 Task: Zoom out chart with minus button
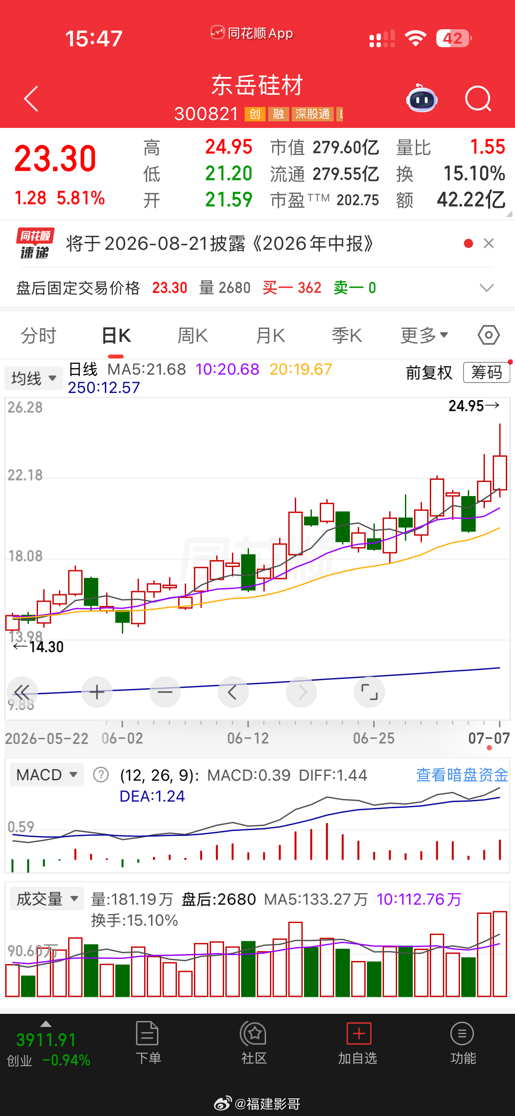pos(165,692)
